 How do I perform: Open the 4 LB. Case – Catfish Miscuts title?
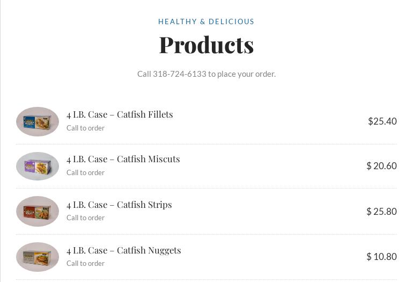pyautogui.click(x=123, y=159)
